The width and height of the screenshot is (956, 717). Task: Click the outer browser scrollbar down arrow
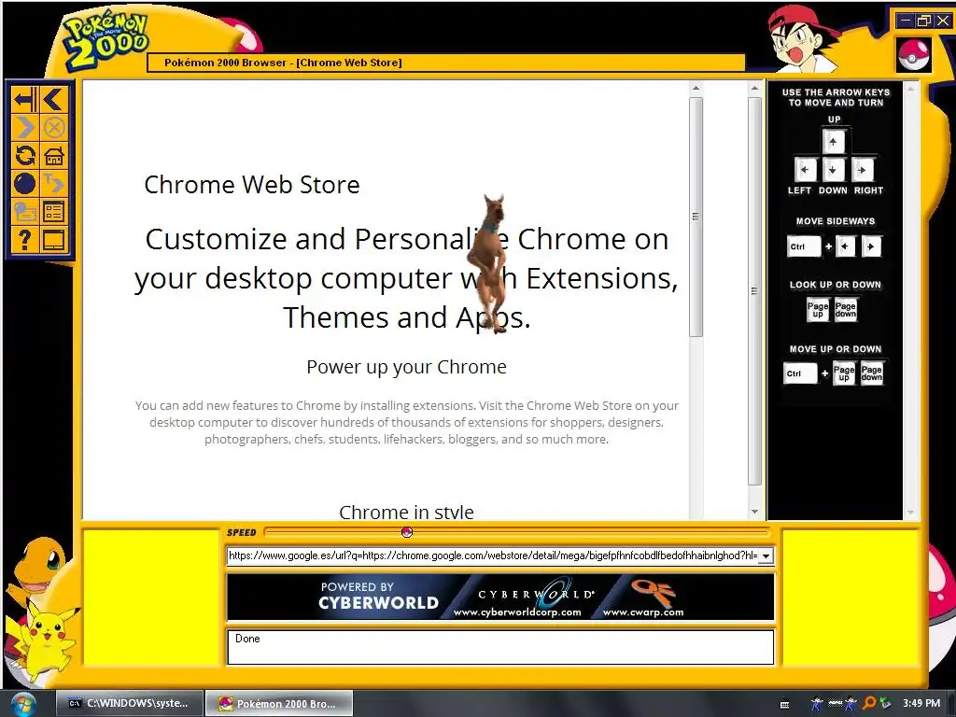coord(754,512)
